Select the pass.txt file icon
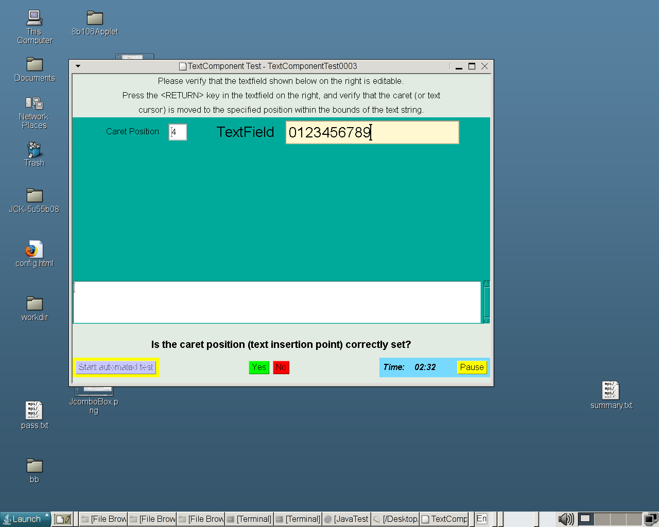 click(34, 411)
